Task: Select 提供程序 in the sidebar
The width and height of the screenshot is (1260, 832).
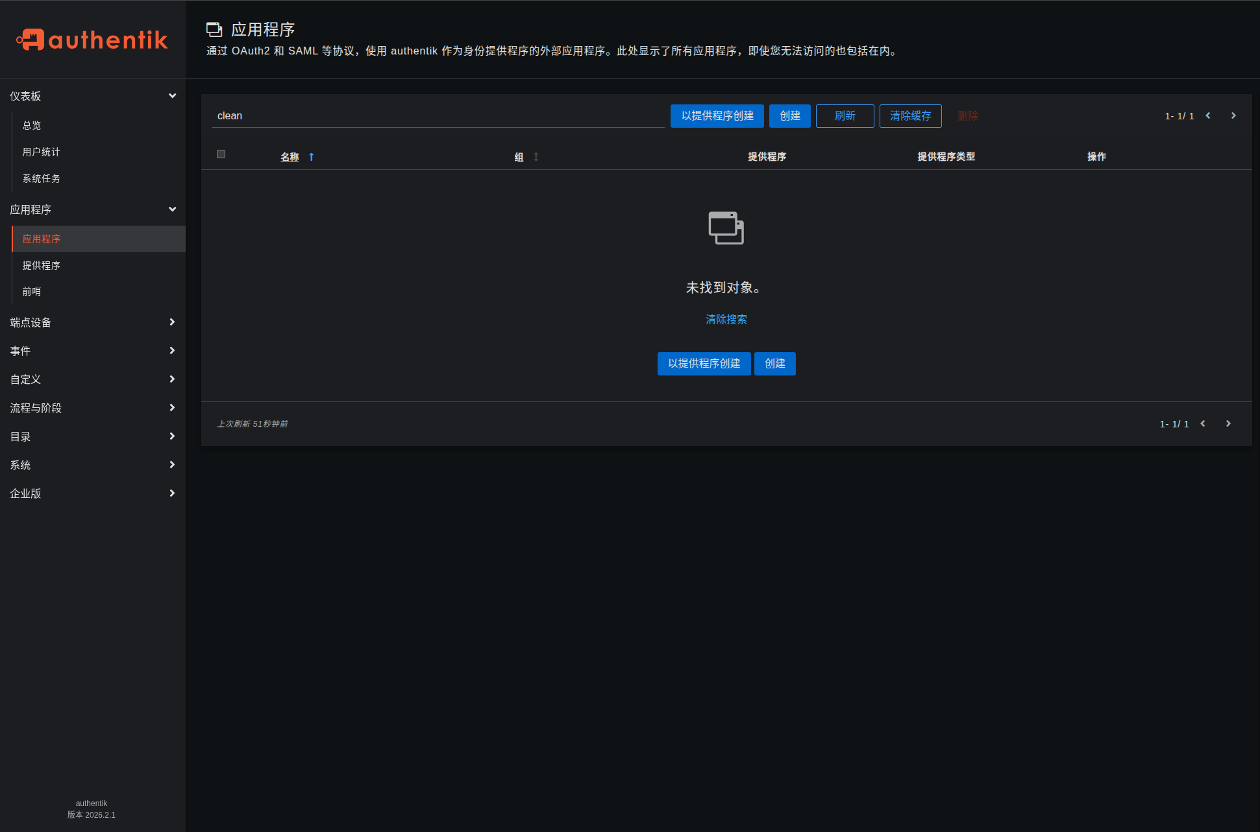Action: 42,265
